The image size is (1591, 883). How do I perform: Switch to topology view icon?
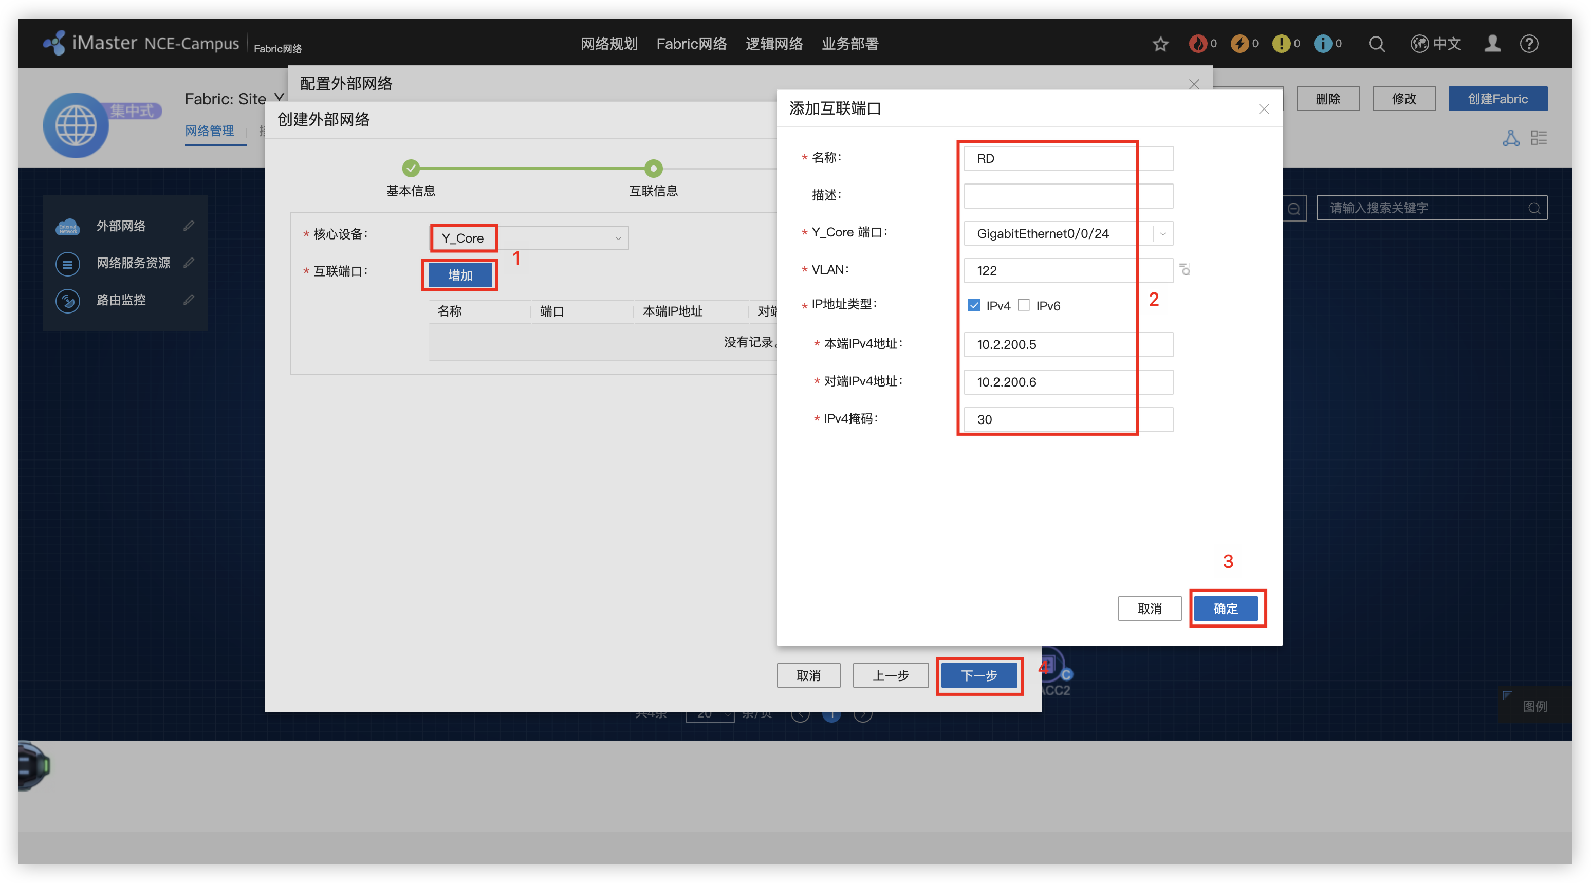click(1511, 138)
